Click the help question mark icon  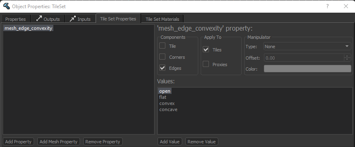(x=328, y=6)
